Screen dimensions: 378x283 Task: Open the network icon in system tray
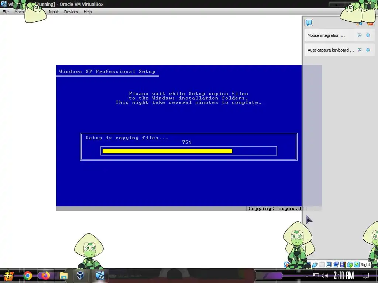(316, 276)
